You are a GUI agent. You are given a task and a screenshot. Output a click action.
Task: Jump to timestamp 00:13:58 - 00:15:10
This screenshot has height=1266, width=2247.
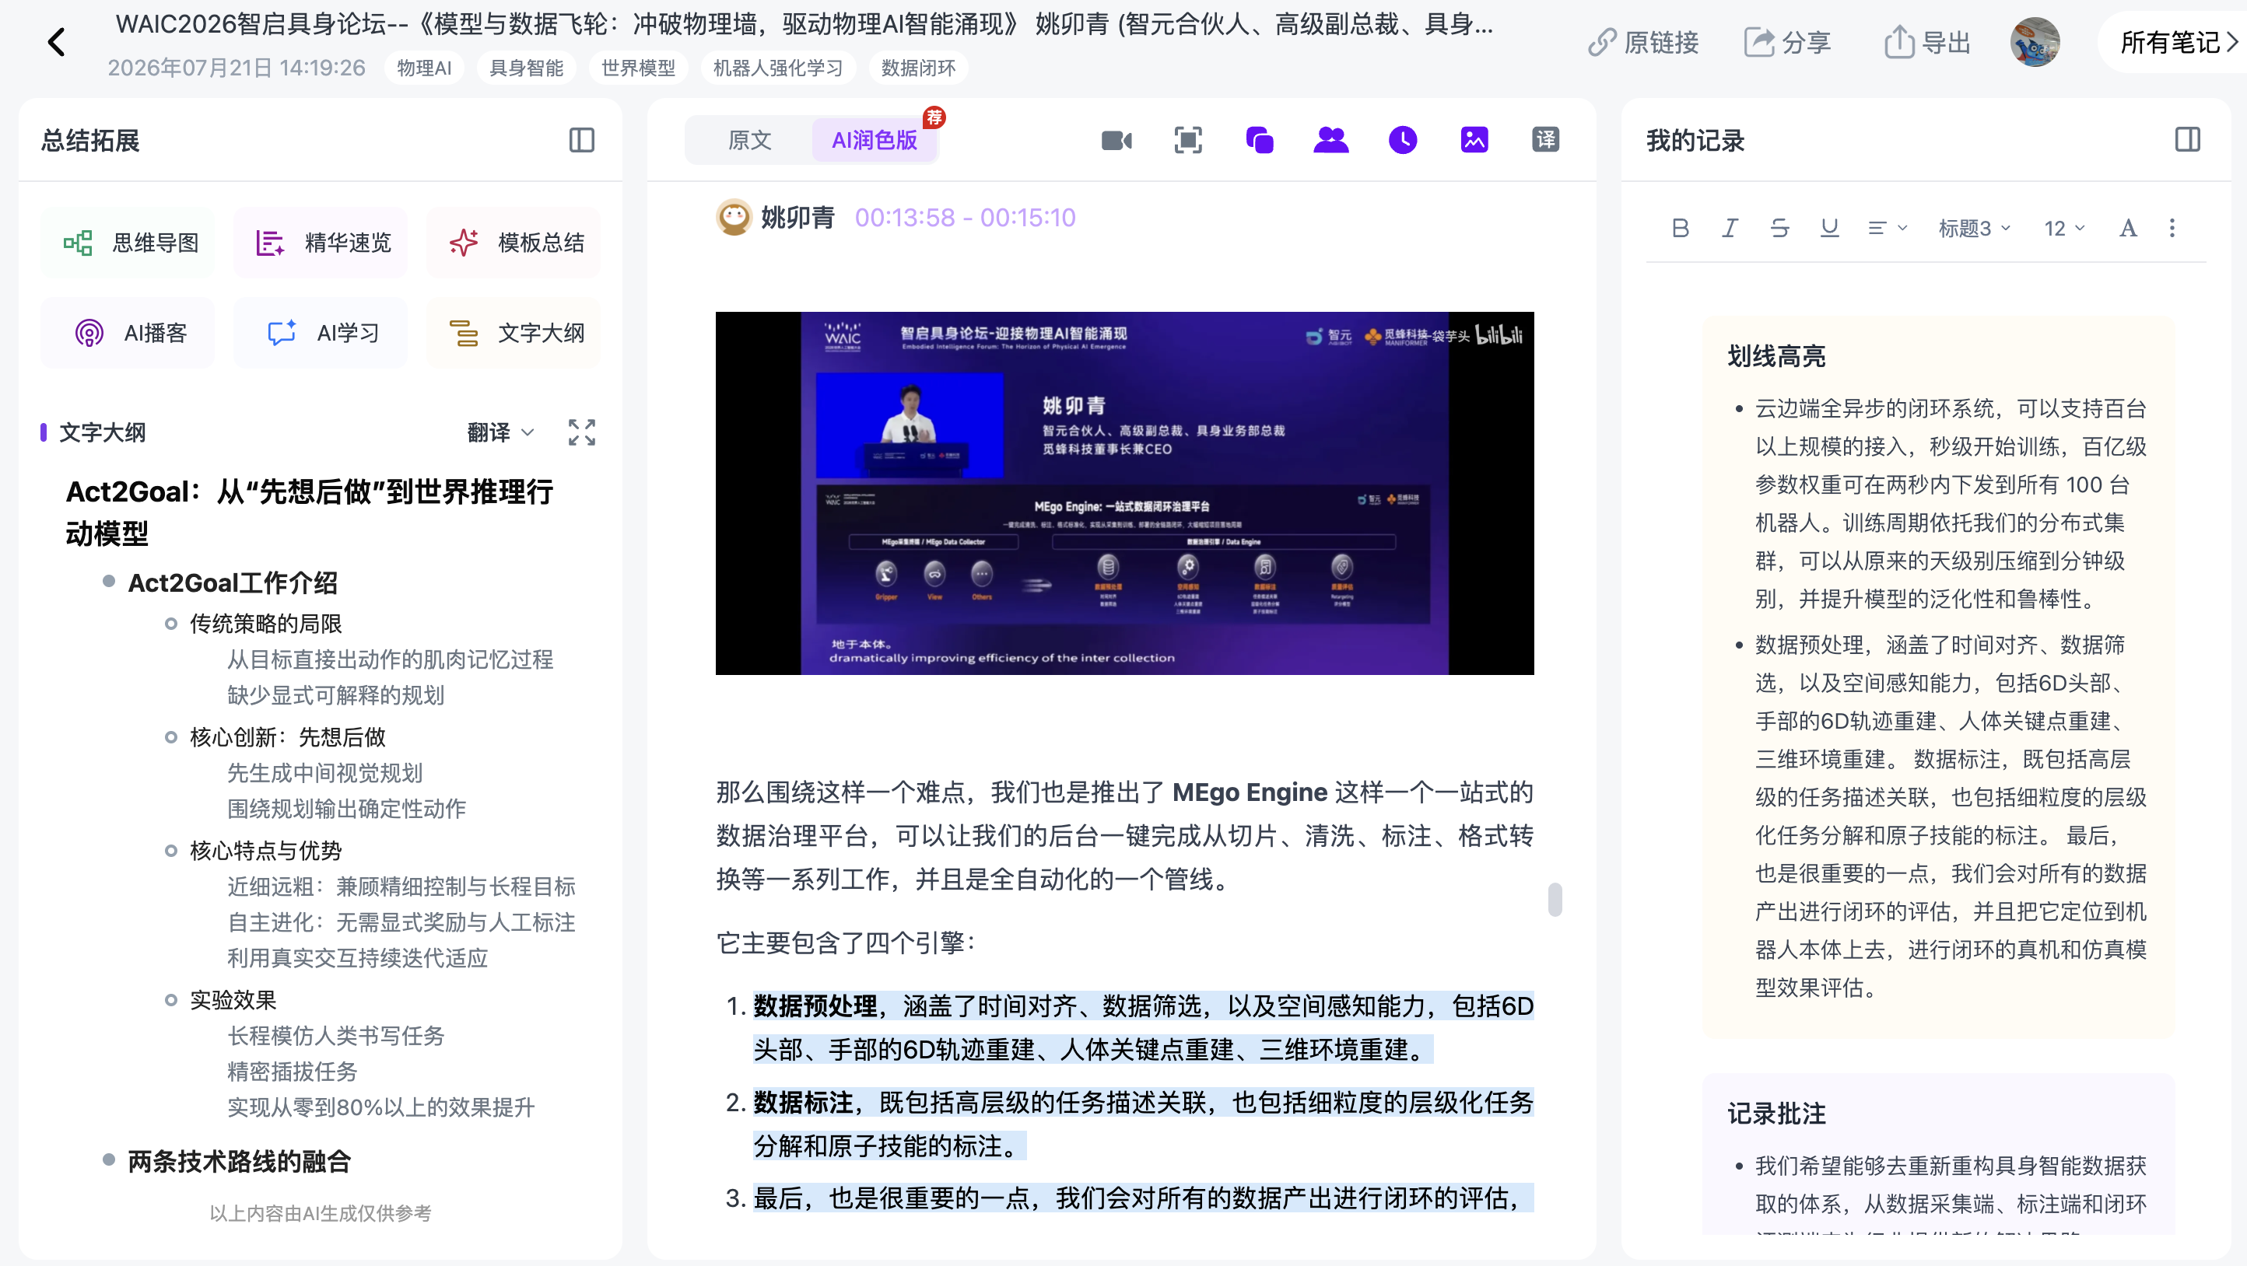965,217
